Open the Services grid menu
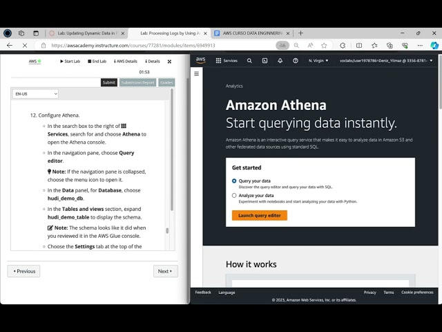442x332 pixels. click(227, 60)
